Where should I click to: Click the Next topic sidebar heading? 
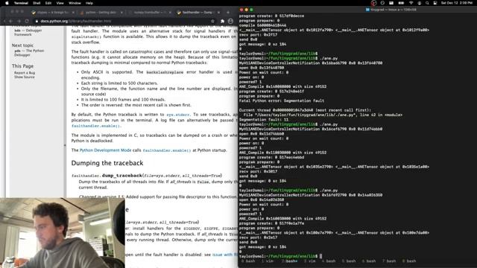point(22,45)
